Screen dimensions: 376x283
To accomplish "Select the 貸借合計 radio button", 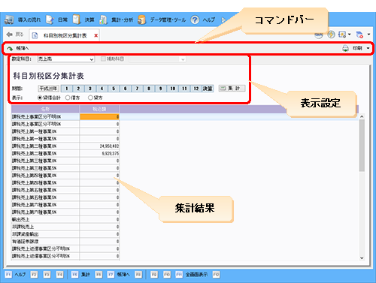I will point(40,98).
